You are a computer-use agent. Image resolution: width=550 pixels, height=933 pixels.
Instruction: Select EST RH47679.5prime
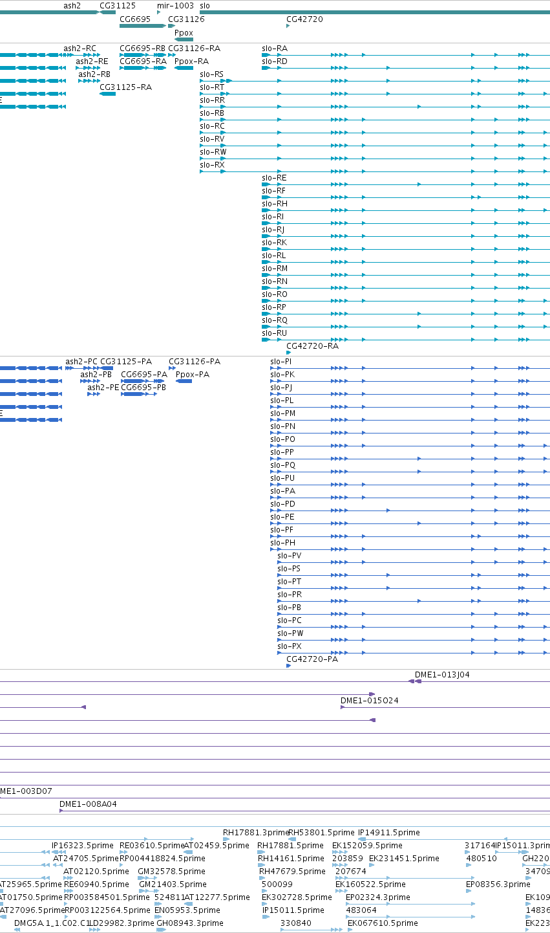coord(292,872)
